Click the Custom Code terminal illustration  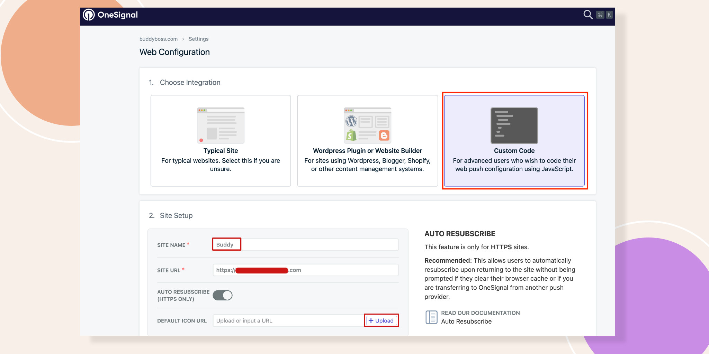click(x=514, y=125)
